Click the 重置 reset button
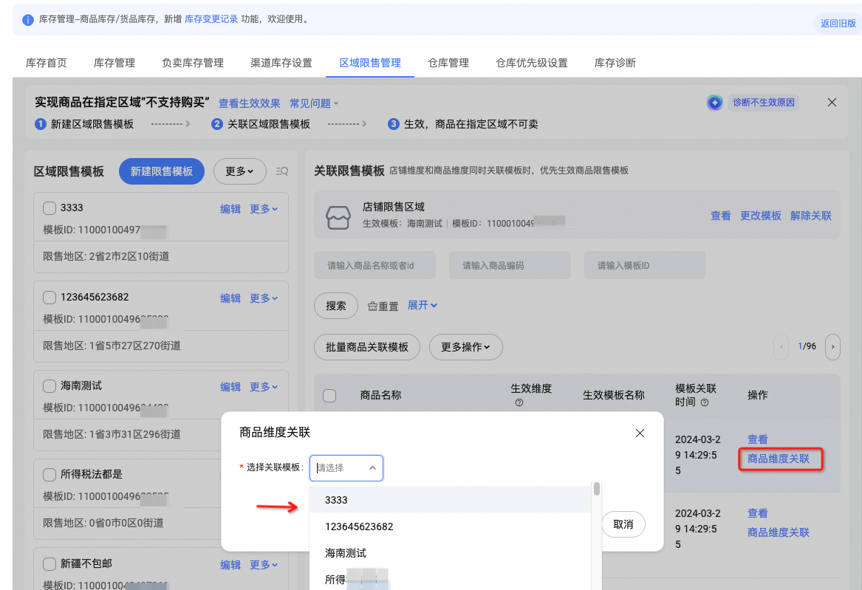Viewport: 862px width, 590px height. pos(383,306)
